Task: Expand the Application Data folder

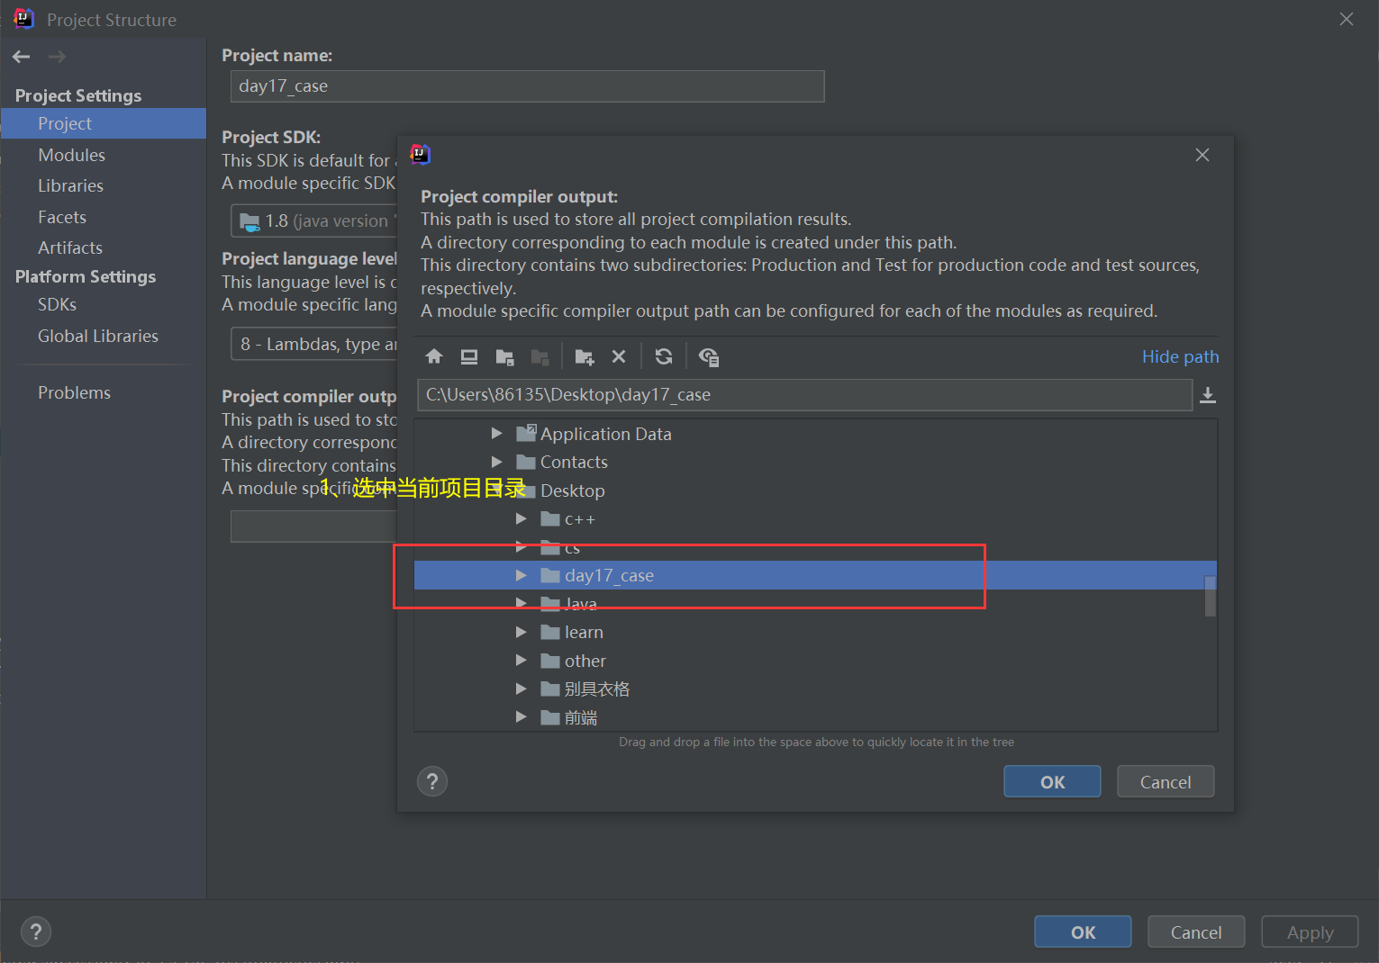Action: (496, 434)
